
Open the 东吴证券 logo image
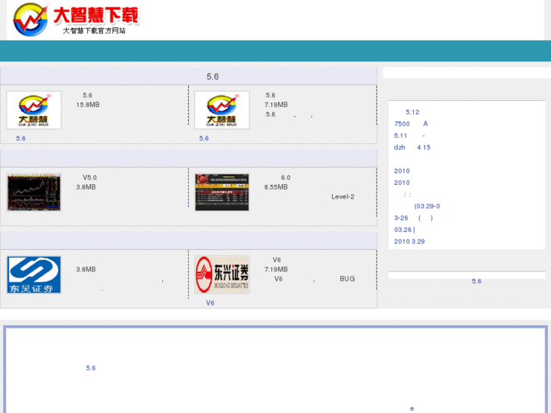[x=34, y=274]
